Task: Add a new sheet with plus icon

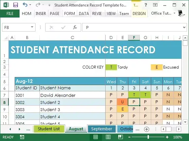Action: [147, 129]
